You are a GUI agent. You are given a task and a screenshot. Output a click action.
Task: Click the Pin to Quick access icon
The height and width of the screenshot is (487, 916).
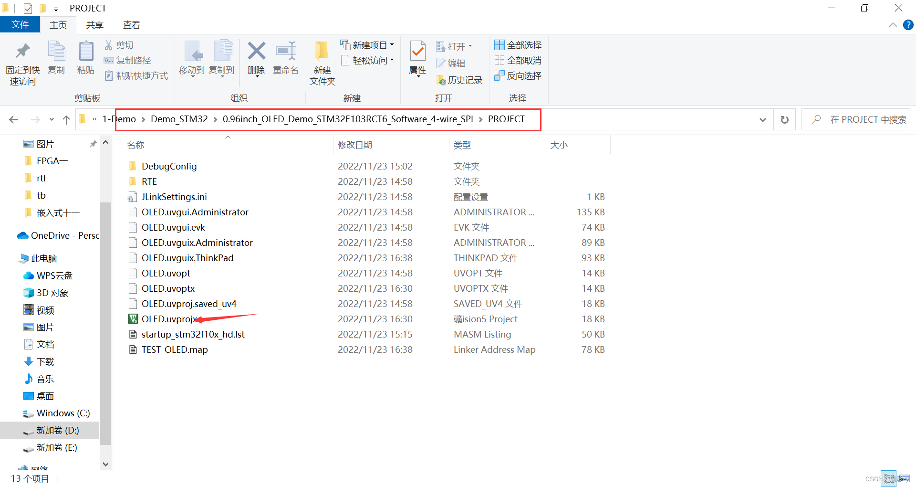click(x=22, y=51)
